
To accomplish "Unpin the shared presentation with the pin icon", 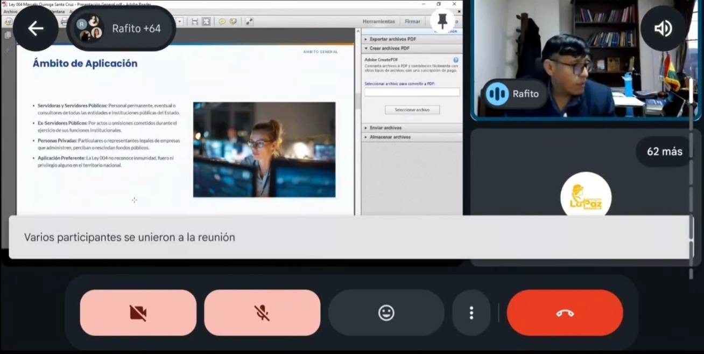I will [x=442, y=21].
